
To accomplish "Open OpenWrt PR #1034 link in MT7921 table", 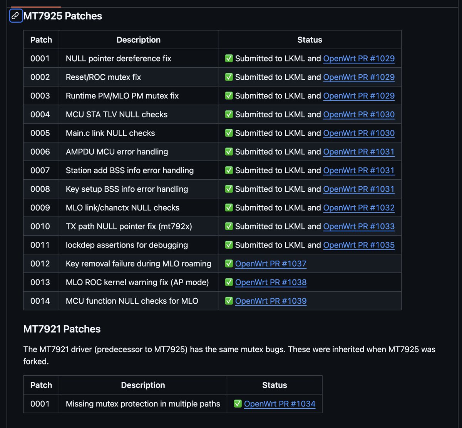I will pos(280,404).
